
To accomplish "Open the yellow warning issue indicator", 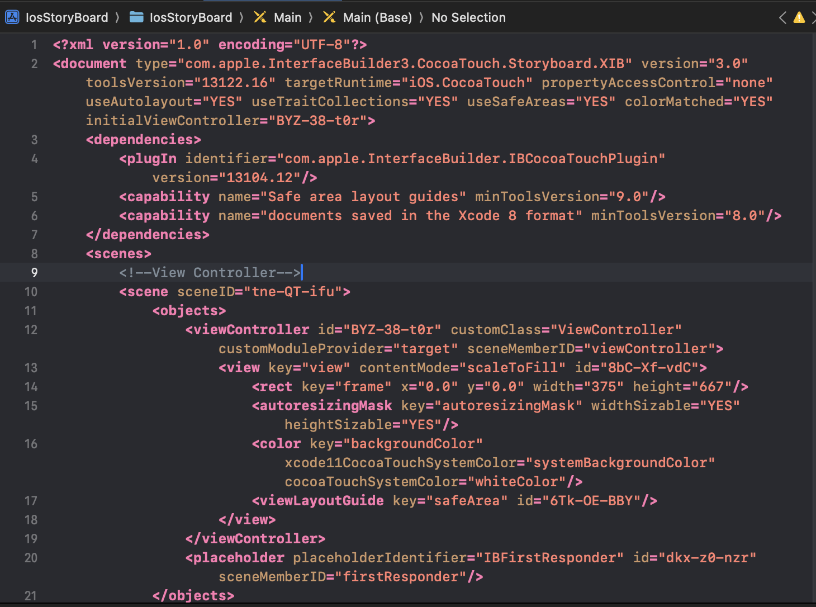I will click(799, 17).
